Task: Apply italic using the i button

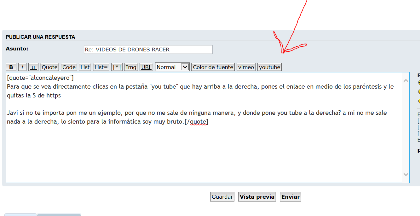Action: click(22, 67)
